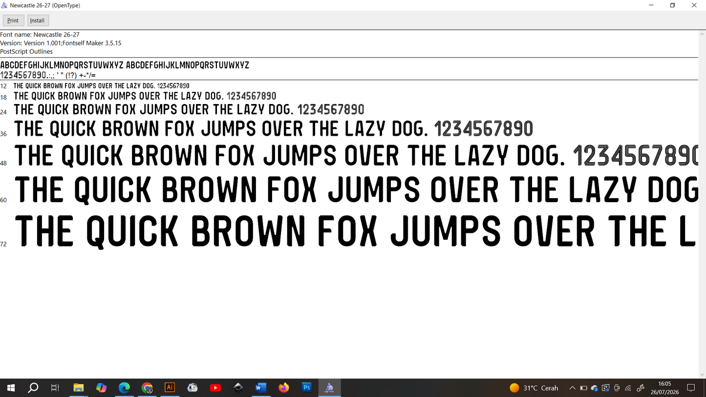Click the Print button
Viewport: 706px width, 397px height.
coord(13,21)
